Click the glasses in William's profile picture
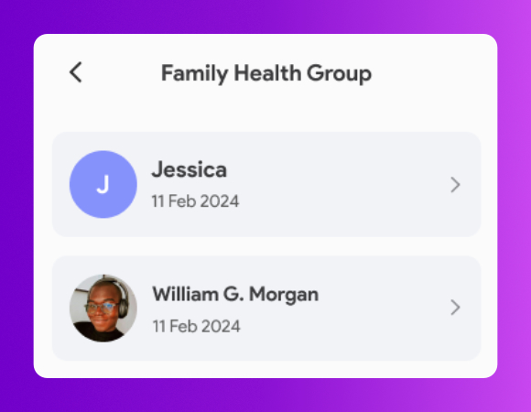Screen dimensions: 531x412 (x=100, y=308)
